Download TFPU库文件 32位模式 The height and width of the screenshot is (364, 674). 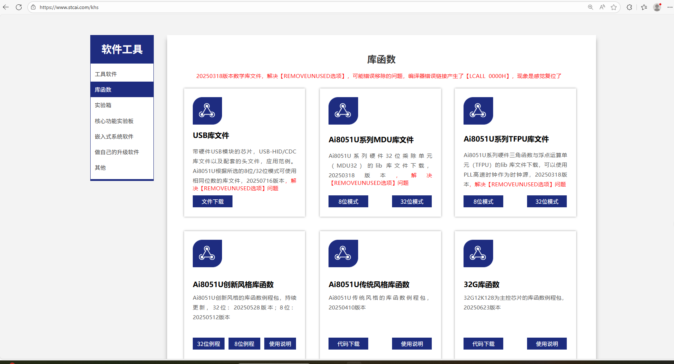click(x=547, y=201)
